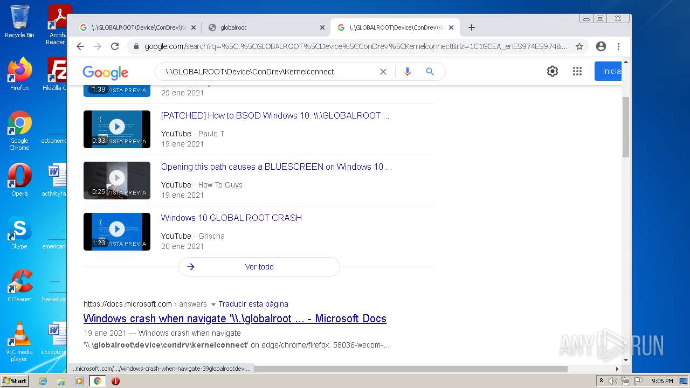The image size is (690, 388).
Task: Open Google settings gear
Action: 553,71
